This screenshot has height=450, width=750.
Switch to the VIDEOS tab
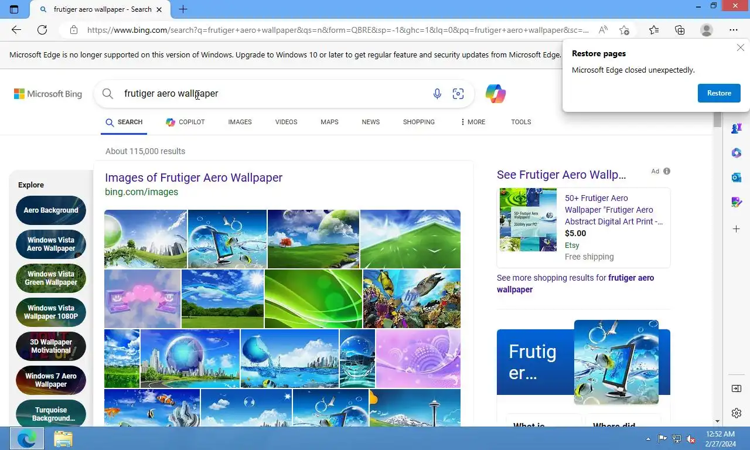[x=286, y=122]
